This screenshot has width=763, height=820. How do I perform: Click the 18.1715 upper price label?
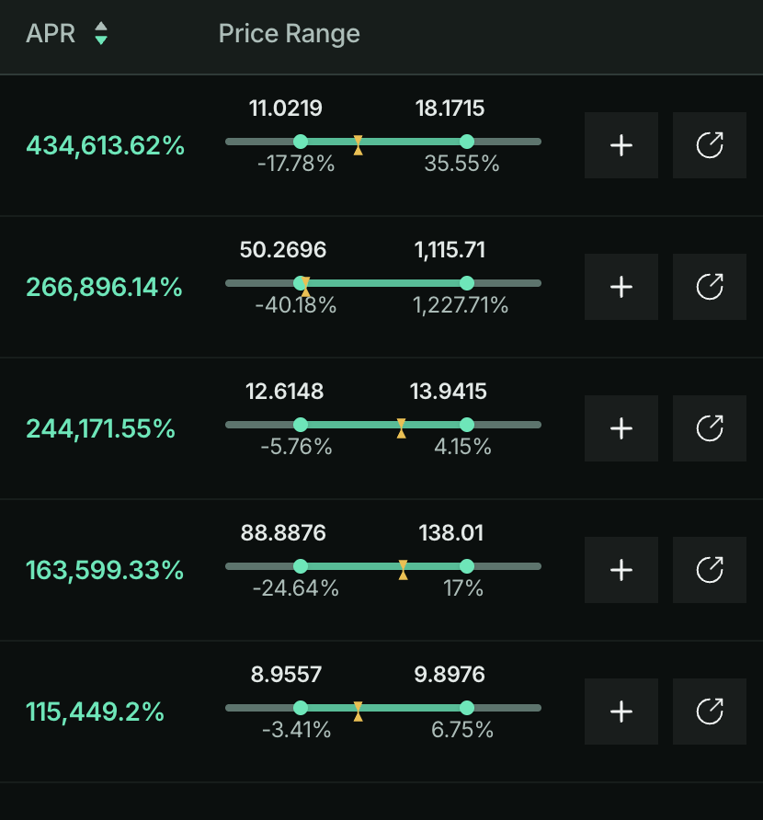pyautogui.click(x=450, y=108)
